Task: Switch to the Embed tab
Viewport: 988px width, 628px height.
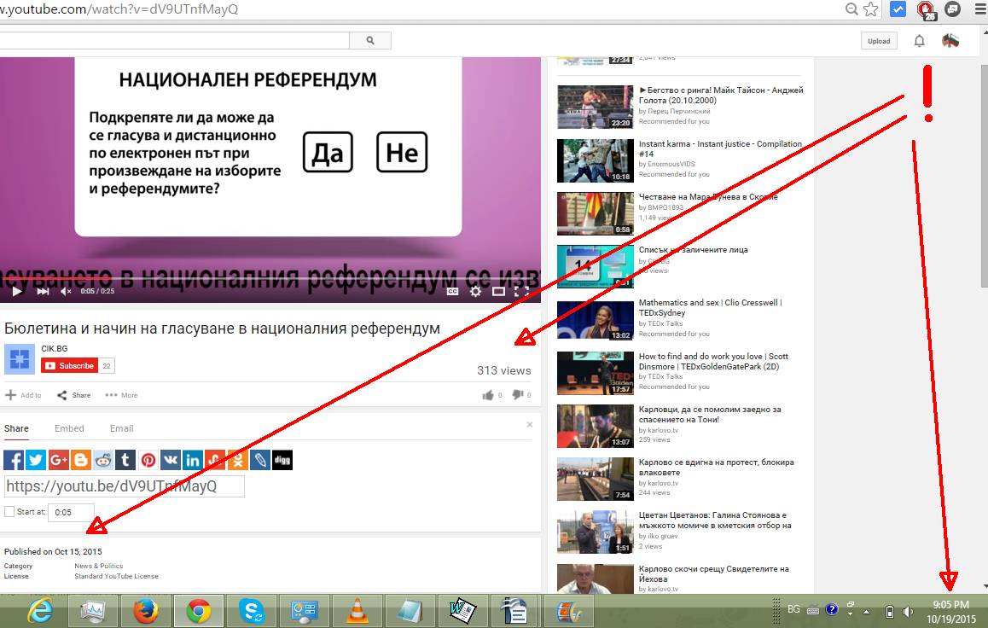Action: [x=69, y=428]
